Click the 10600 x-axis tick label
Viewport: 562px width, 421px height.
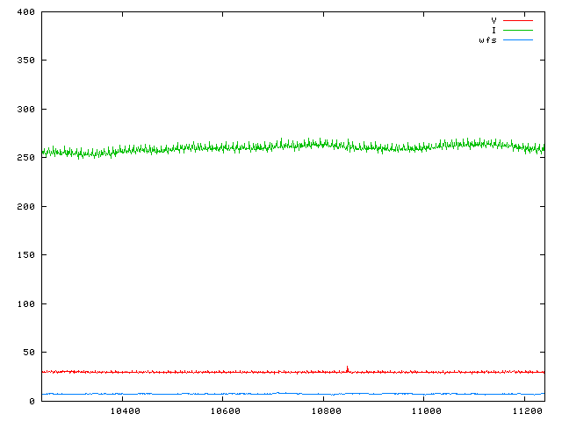(225, 411)
